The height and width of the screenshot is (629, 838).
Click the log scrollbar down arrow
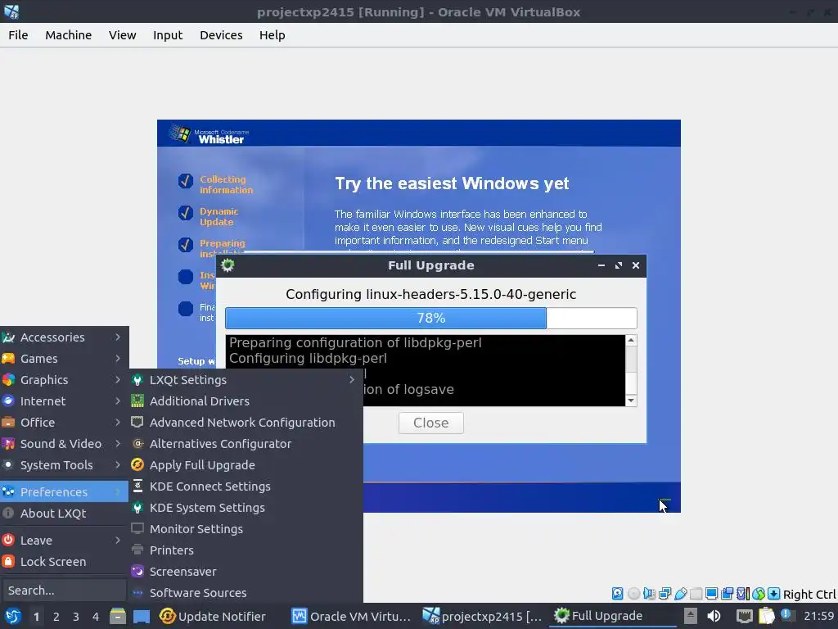coord(631,400)
